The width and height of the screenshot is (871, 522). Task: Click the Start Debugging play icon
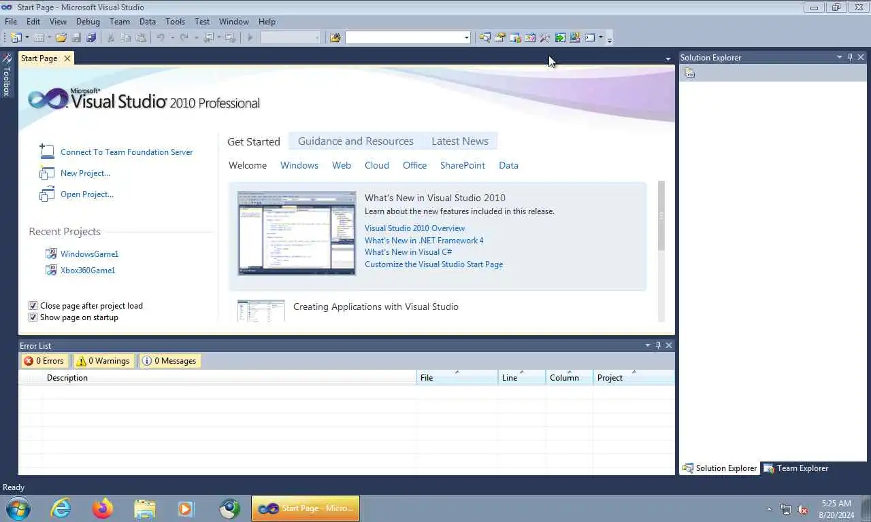pyautogui.click(x=250, y=37)
